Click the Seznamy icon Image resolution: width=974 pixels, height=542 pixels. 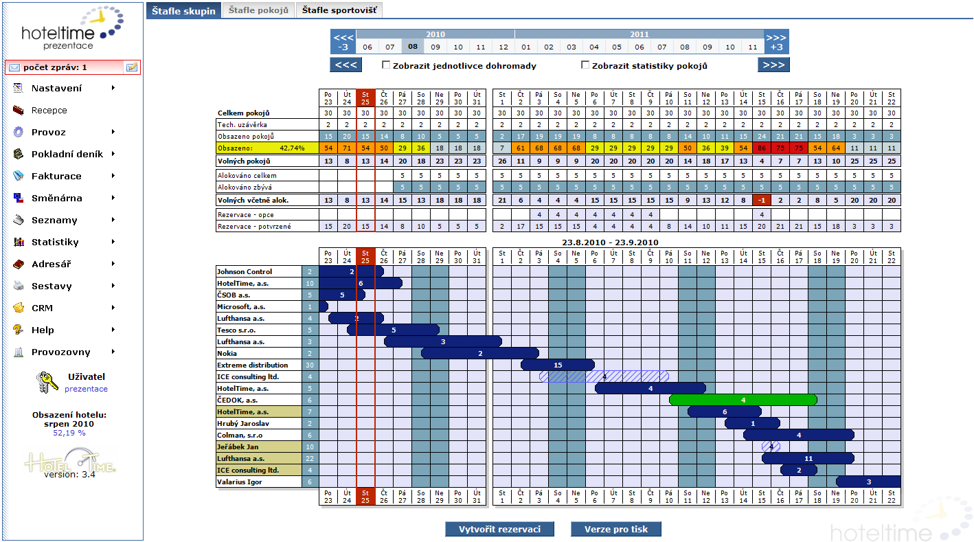tap(19, 220)
